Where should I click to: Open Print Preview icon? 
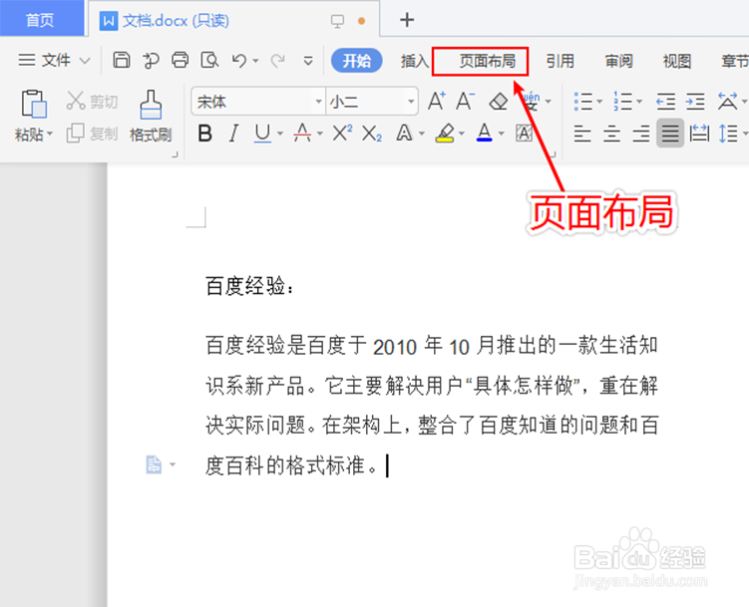pos(209,60)
